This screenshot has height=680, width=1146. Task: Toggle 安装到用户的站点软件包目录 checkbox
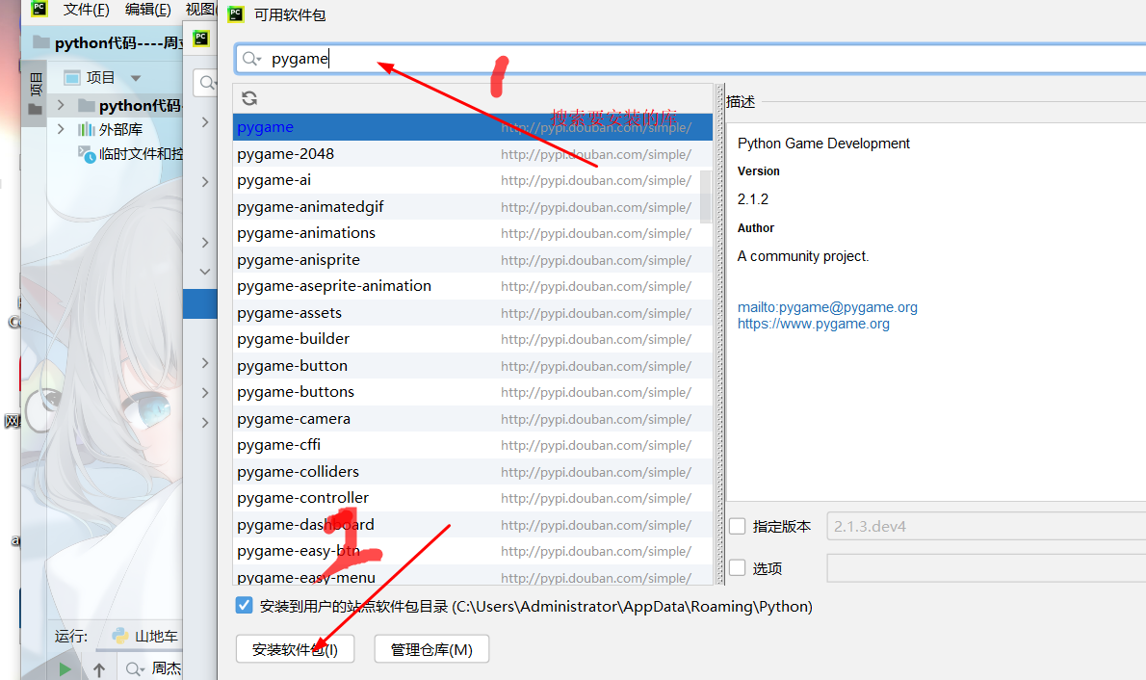[x=244, y=606]
